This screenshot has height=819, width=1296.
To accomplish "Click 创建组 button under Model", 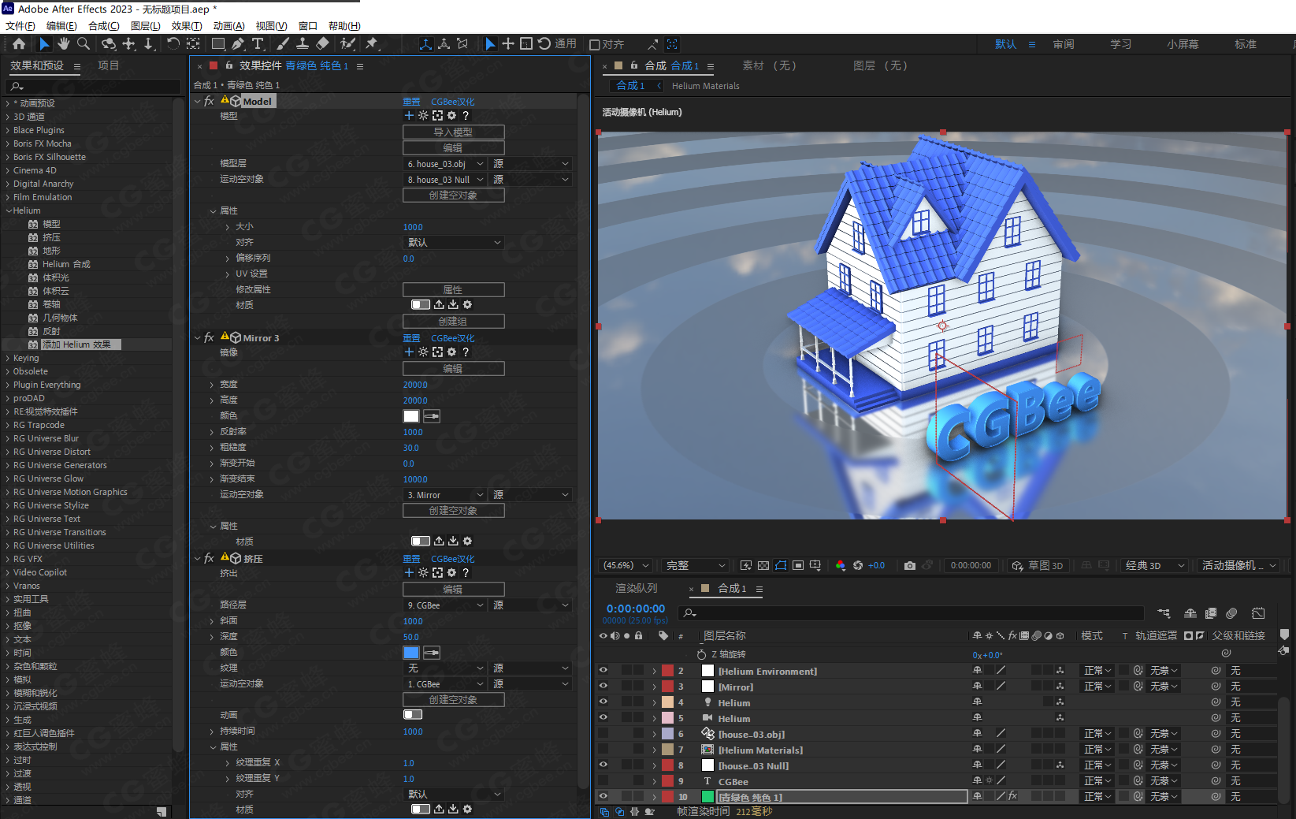I will 454,322.
